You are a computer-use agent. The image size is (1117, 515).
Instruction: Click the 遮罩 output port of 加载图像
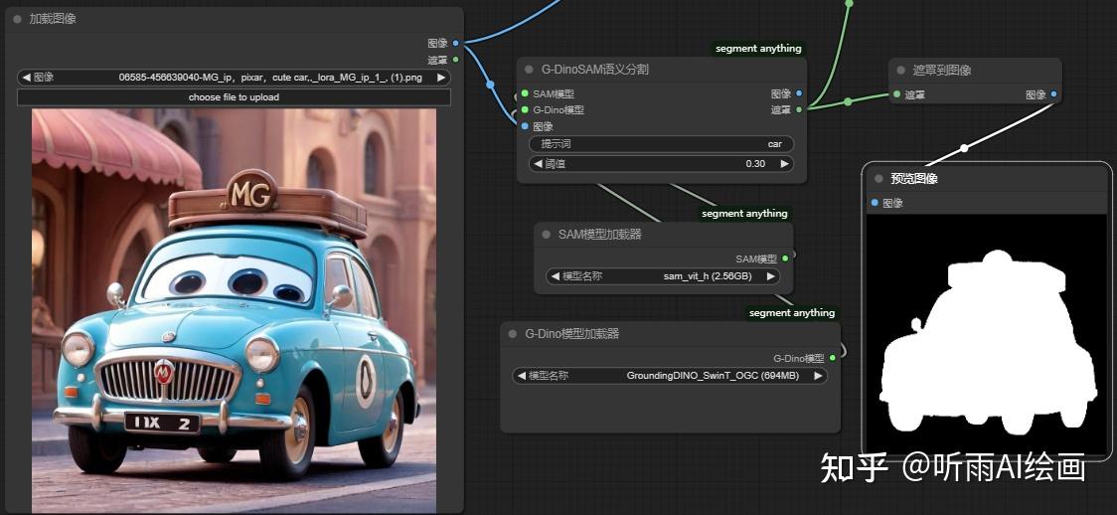pos(455,60)
